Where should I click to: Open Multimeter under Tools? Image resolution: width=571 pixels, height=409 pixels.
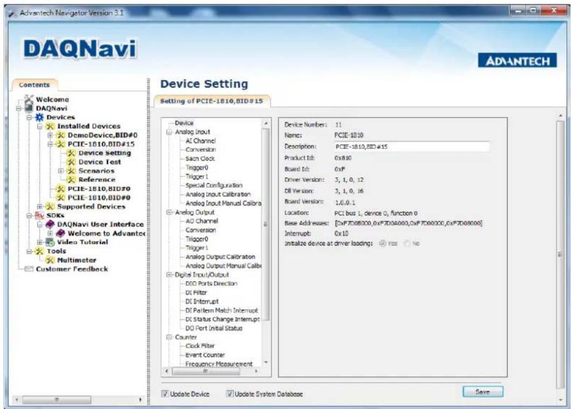click(x=76, y=260)
